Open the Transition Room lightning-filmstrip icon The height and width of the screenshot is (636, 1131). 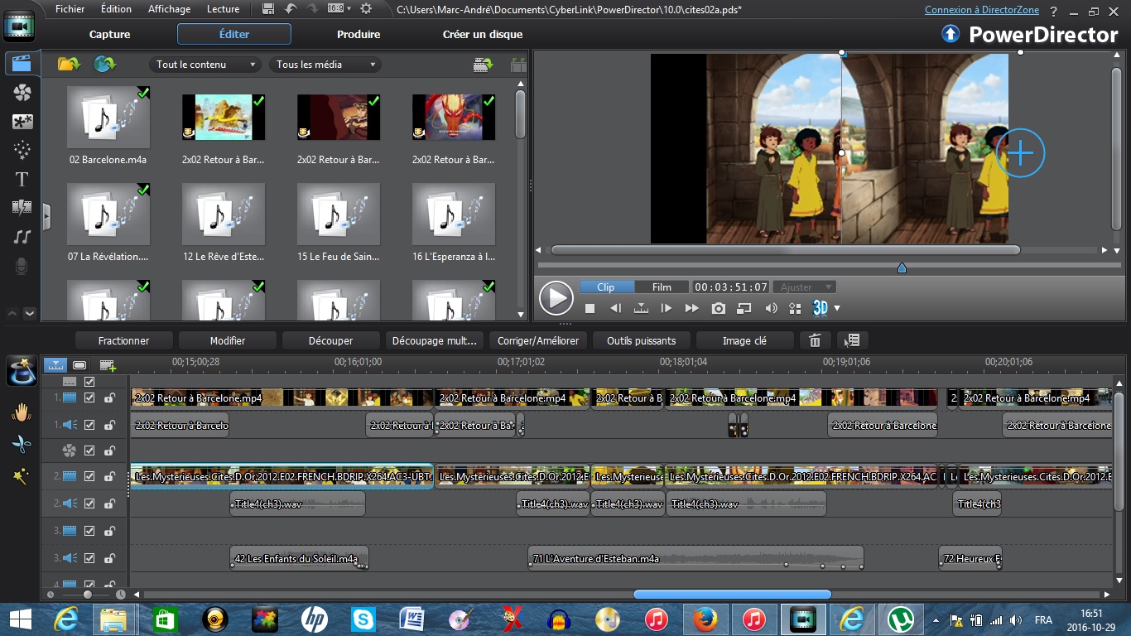click(22, 207)
